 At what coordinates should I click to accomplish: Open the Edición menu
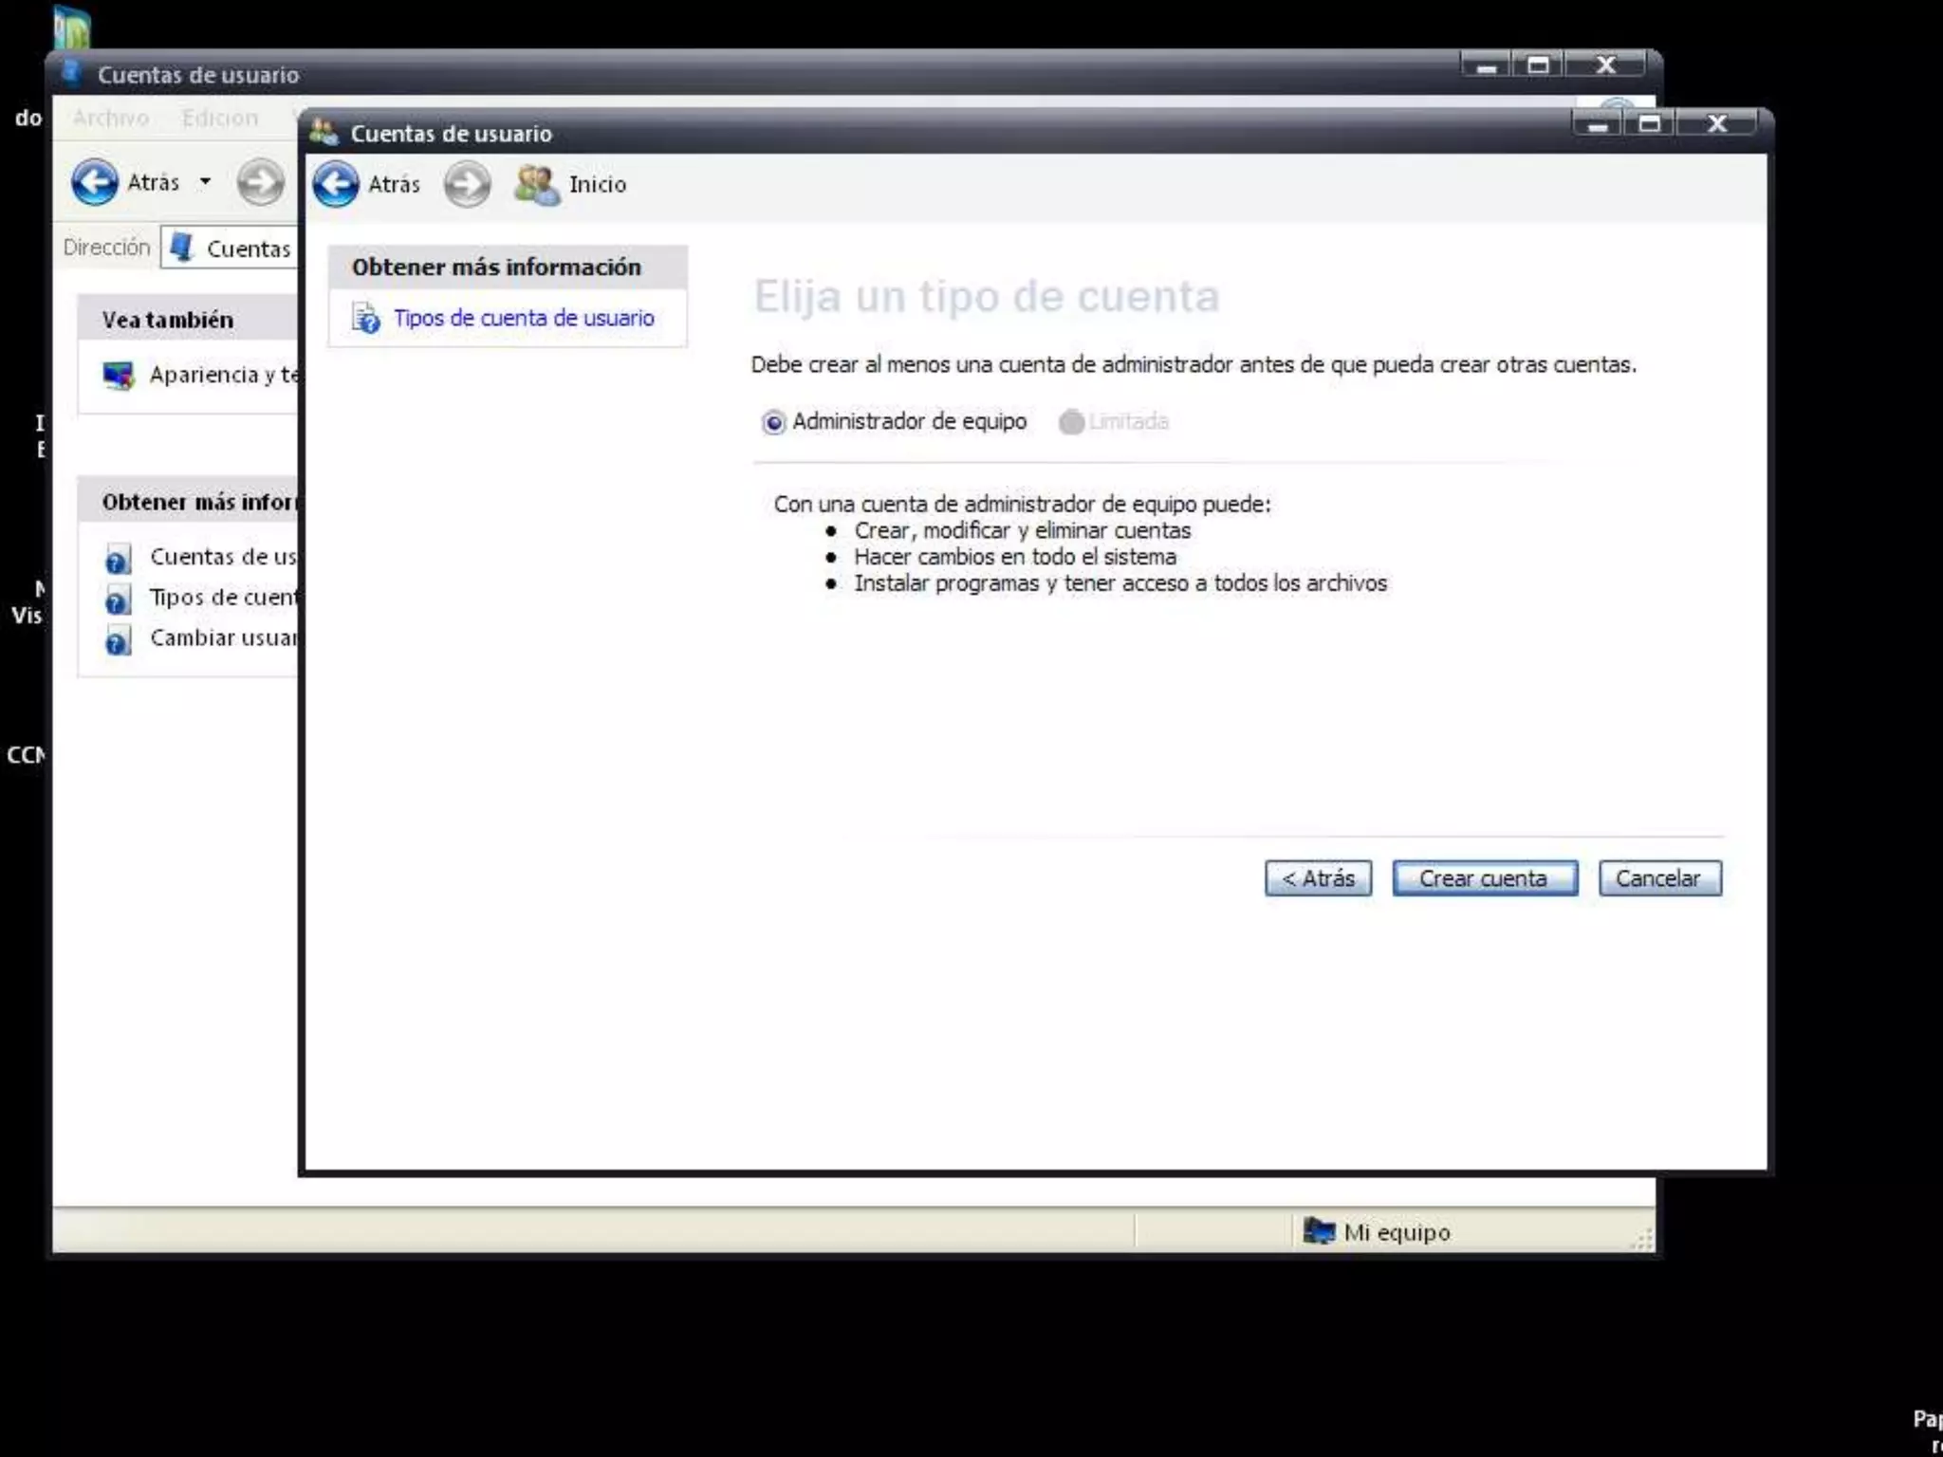pos(220,118)
